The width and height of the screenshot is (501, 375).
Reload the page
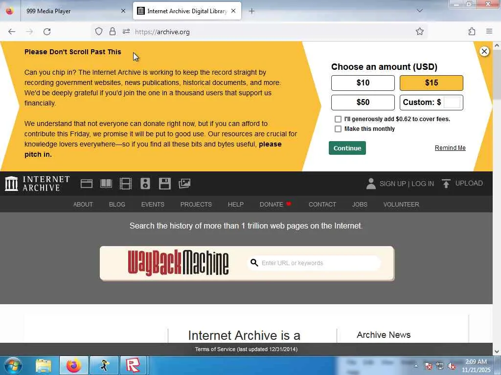tap(47, 32)
